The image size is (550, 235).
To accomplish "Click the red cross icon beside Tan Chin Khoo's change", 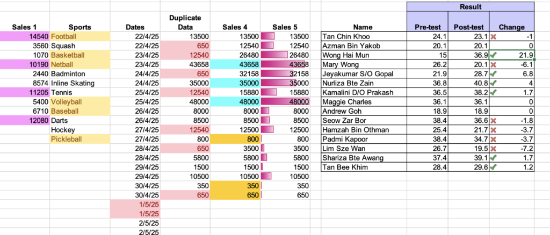I will pos(494,36).
